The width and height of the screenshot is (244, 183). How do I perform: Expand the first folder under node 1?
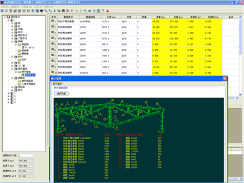pyautogui.click(x=12, y=23)
